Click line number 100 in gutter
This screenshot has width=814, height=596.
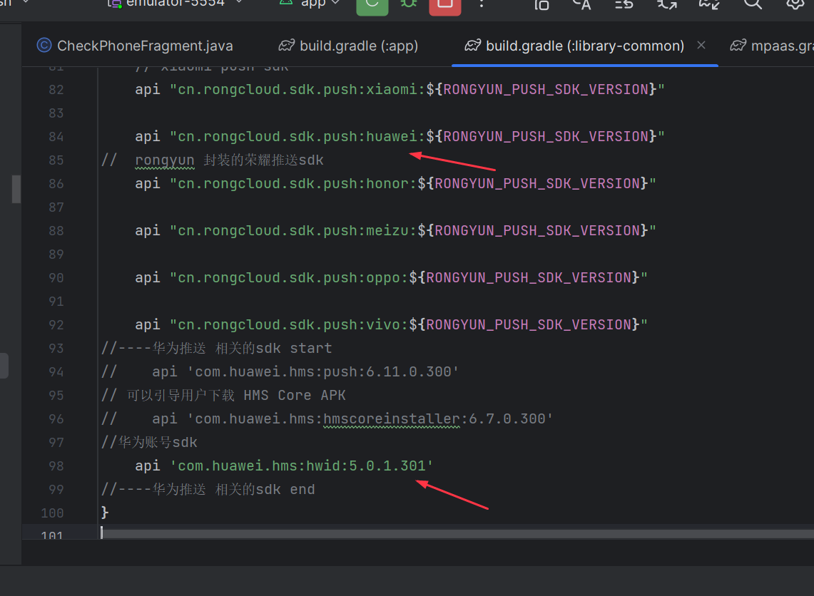click(52, 513)
